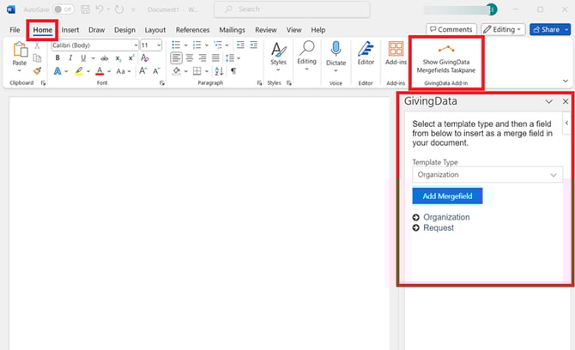Viewport: 575px width, 350px height.
Task: Open the Mailings tab
Action: coord(232,29)
